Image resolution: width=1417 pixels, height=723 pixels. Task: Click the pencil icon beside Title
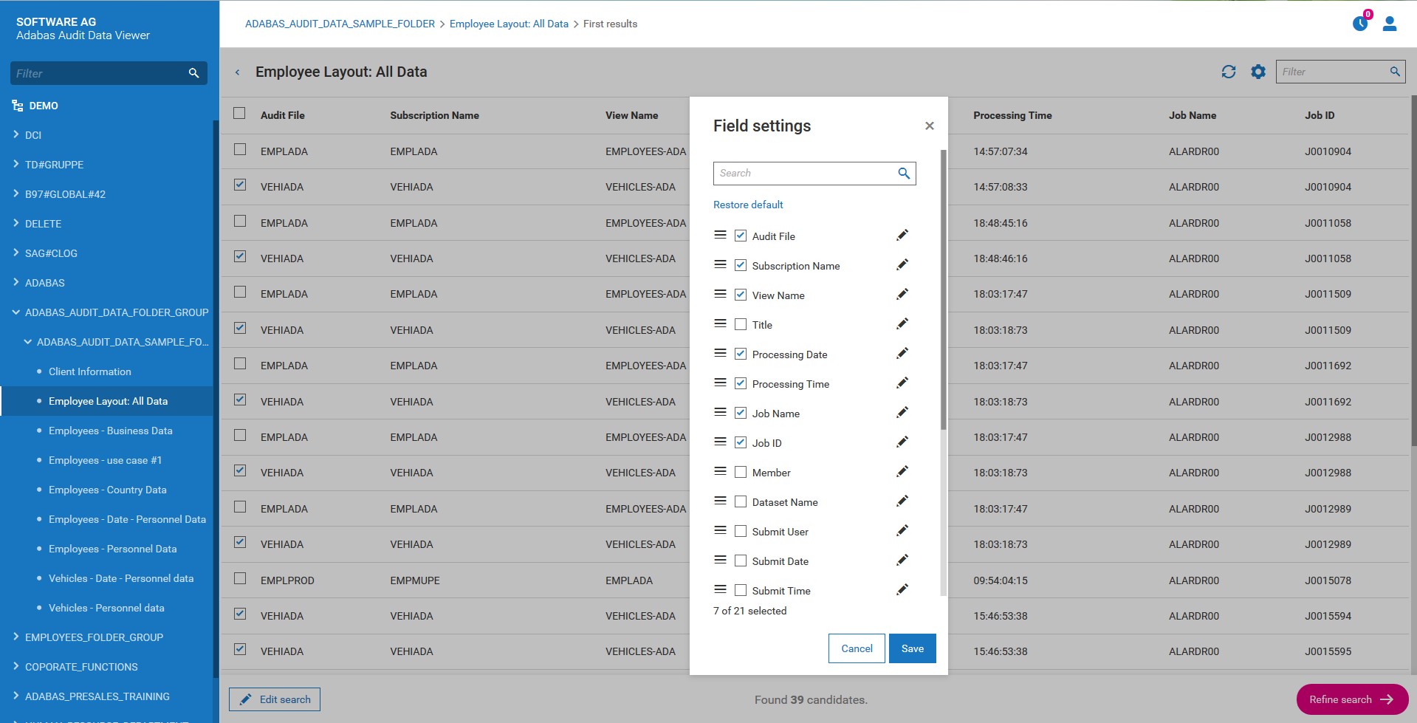902,324
